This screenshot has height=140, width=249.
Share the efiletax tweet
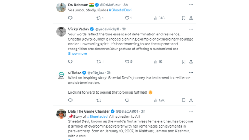pos(191,100)
